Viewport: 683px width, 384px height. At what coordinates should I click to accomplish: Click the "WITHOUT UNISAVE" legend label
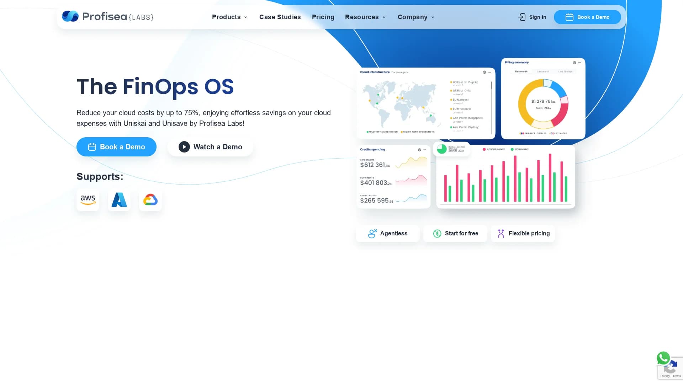496,149
